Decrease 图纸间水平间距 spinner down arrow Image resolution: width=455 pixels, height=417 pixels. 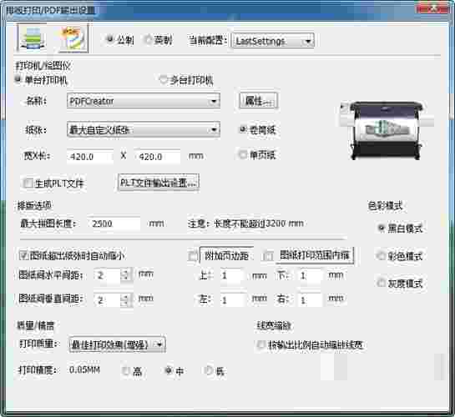(126, 278)
